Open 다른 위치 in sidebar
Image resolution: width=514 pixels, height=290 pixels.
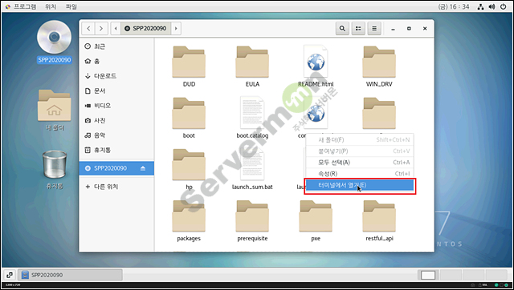click(x=116, y=187)
